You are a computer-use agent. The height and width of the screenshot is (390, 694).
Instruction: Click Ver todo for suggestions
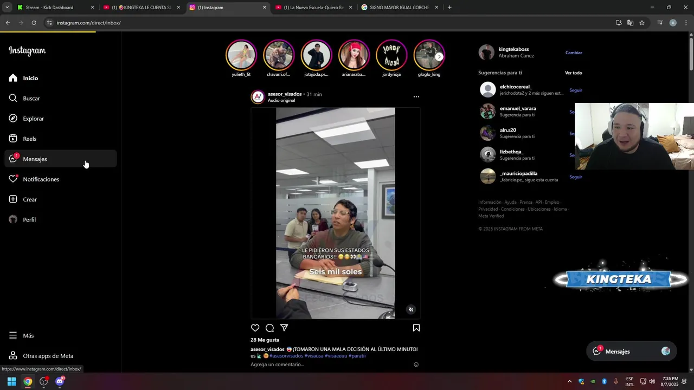pos(574,73)
